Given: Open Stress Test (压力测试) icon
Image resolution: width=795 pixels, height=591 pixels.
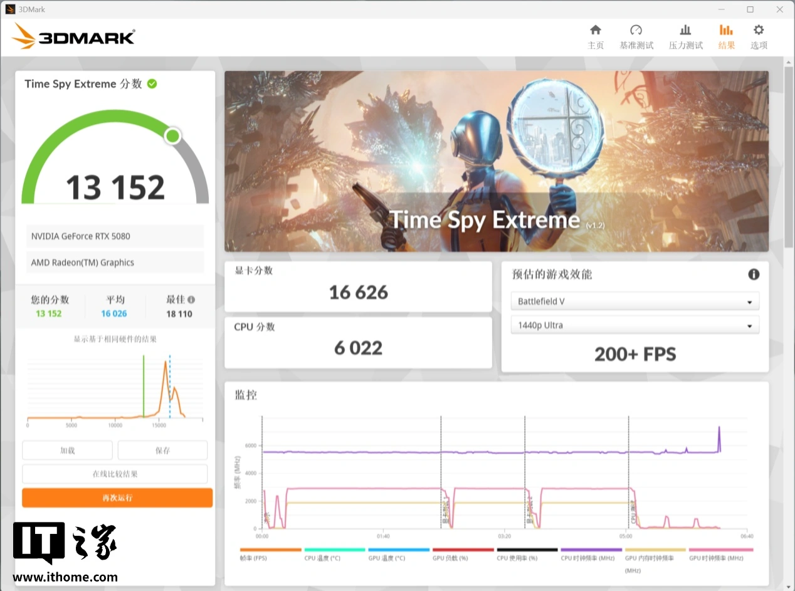Looking at the screenshot, I should 685,30.
